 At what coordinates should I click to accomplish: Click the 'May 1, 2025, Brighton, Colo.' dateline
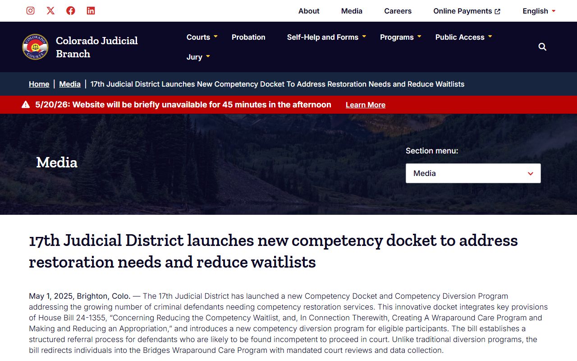point(80,296)
